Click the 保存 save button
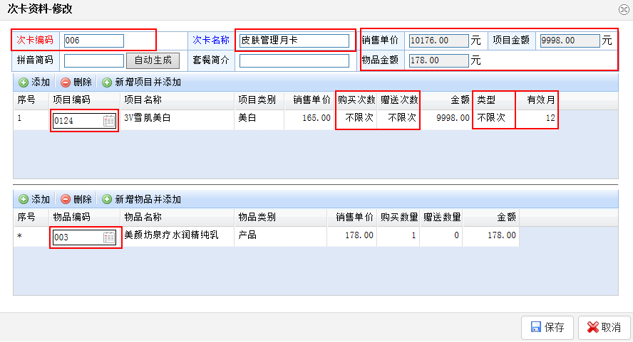This screenshot has height=342, width=633. (547, 328)
